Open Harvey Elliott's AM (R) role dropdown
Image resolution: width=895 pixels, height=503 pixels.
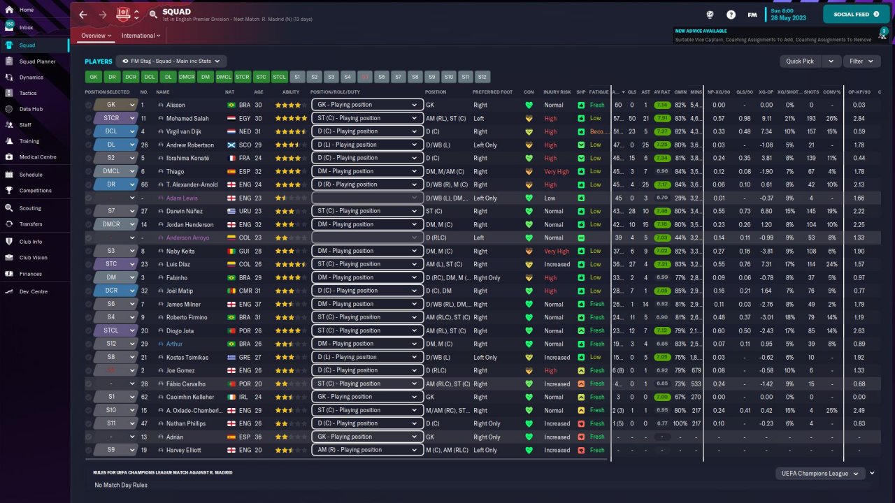367,450
